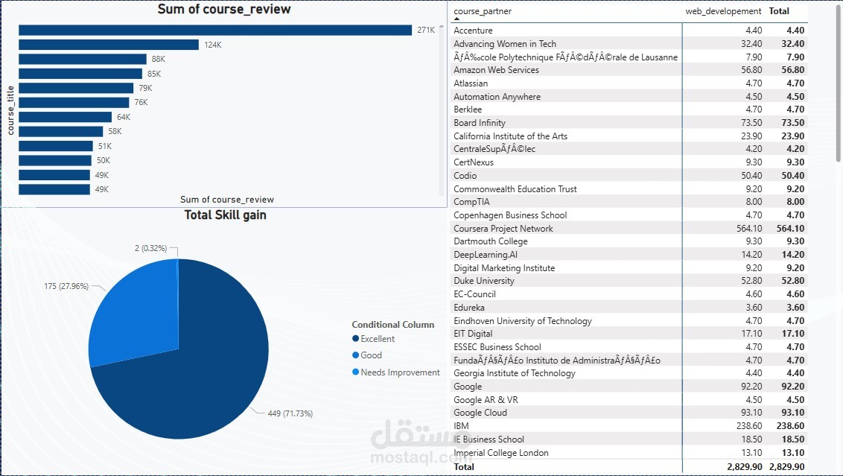Select the 'Duke University' row
The width and height of the screenshot is (843, 476).
629,281
